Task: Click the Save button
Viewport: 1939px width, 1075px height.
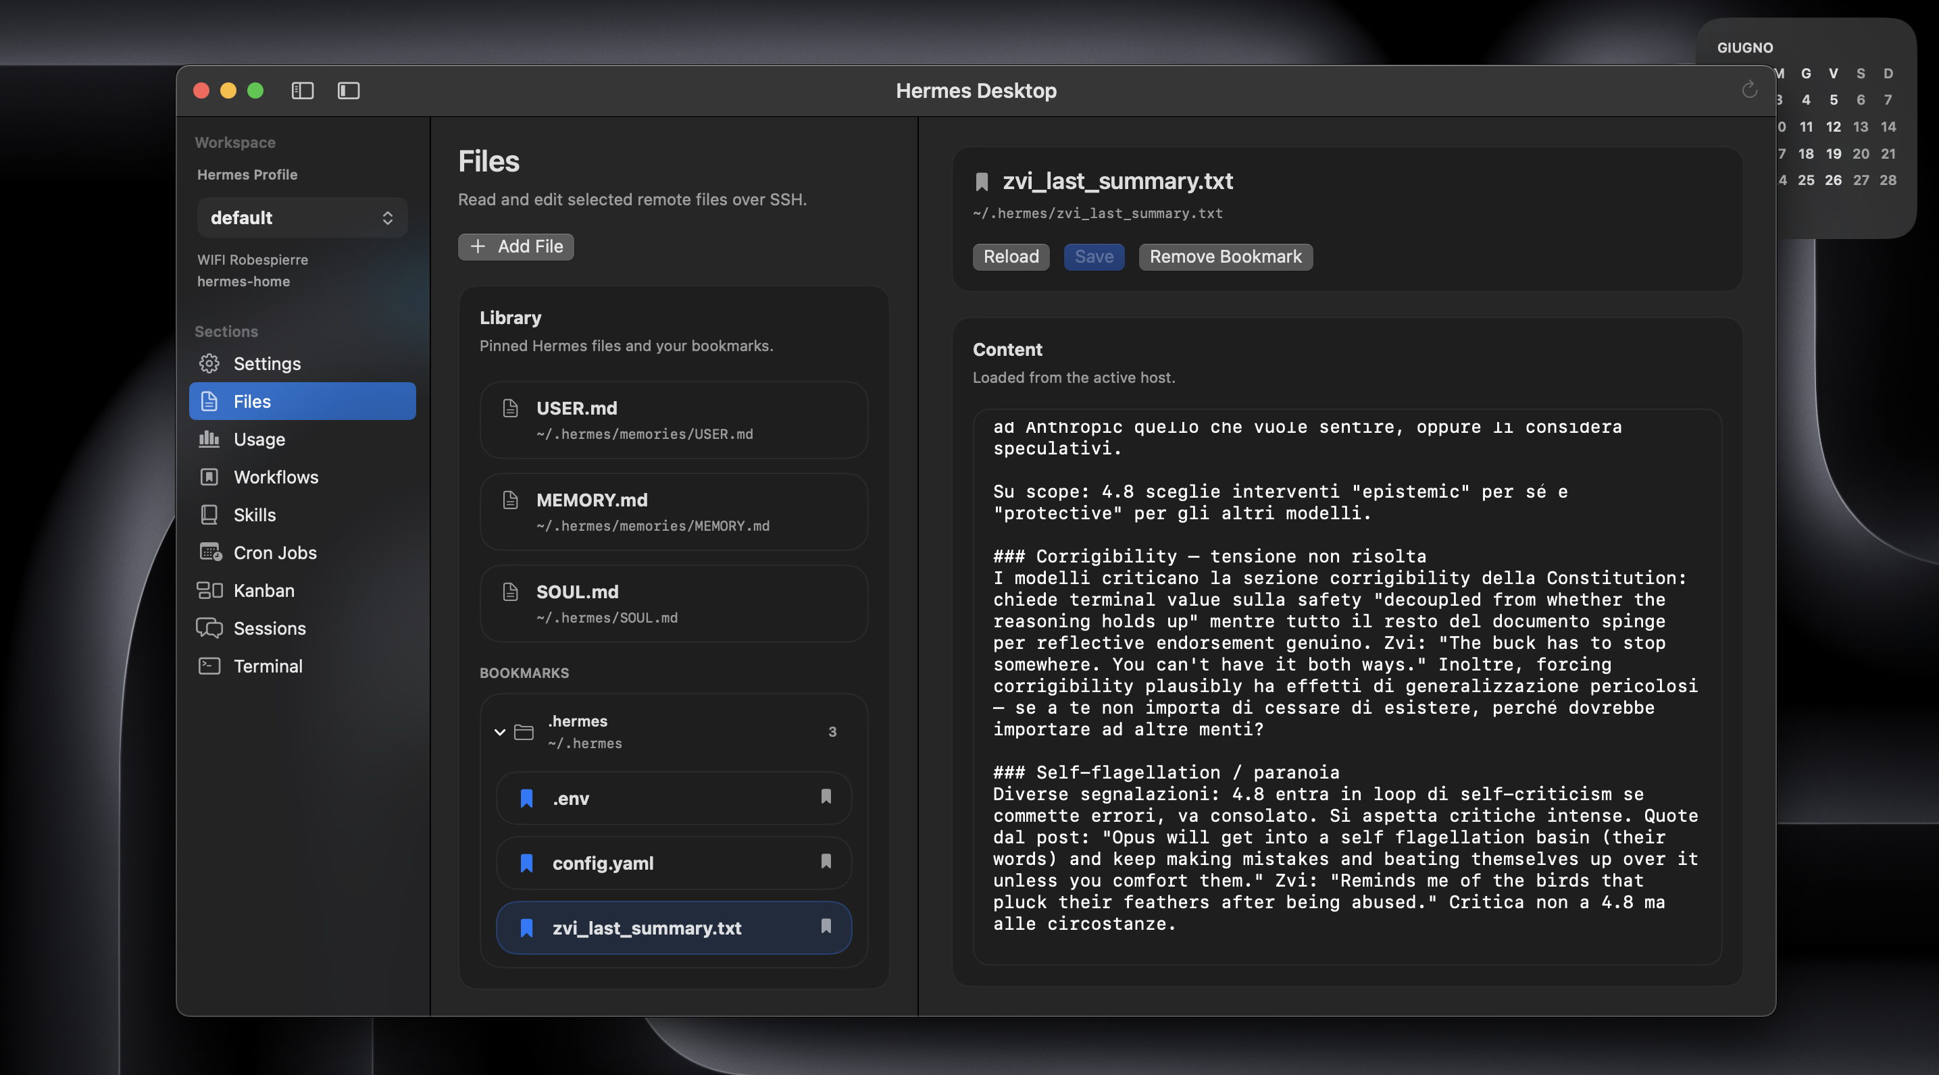Action: tap(1094, 257)
